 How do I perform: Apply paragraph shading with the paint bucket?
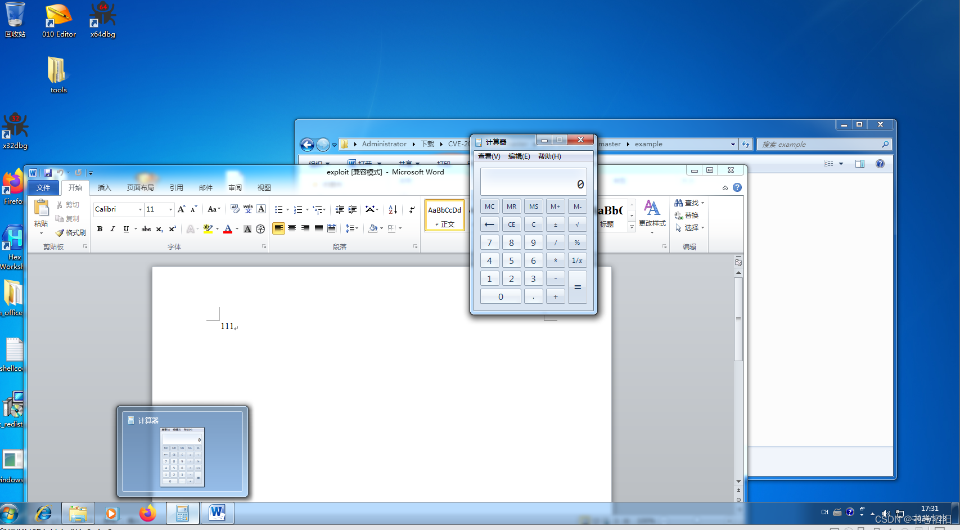click(372, 228)
